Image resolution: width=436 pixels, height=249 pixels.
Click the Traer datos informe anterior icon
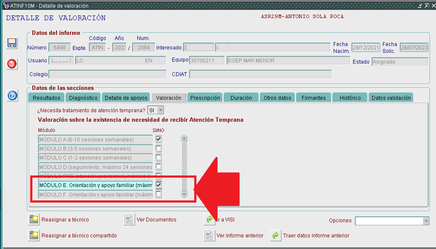click(x=275, y=236)
